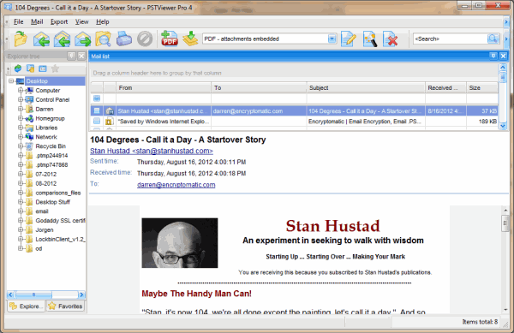The image size is (514, 333).
Task: Expand the Network tree node
Action: [x=21, y=137]
